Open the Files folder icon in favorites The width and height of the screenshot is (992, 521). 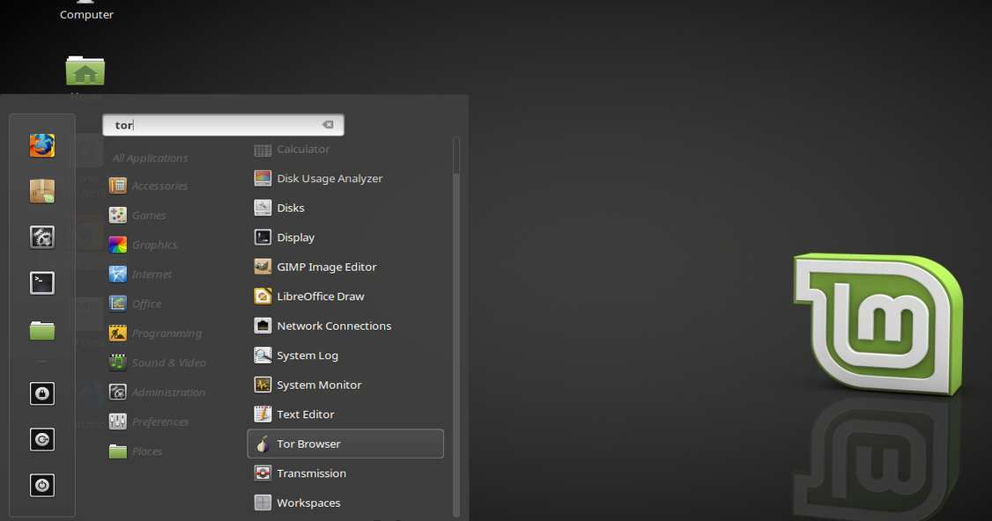point(42,329)
